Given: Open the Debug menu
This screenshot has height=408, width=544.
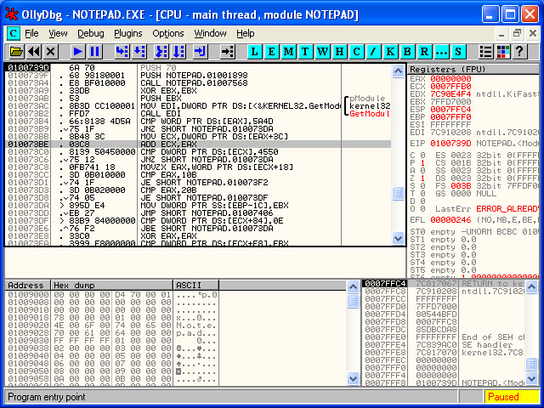Looking at the screenshot, I should (91, 34).
